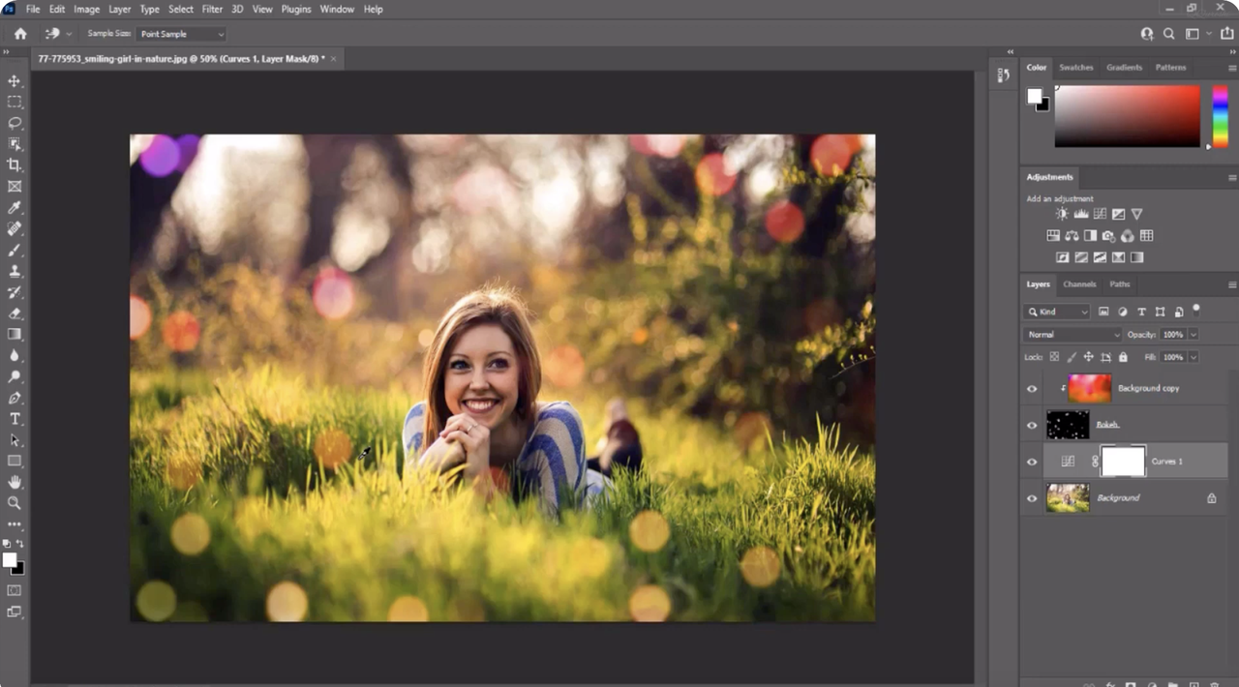Select the Object Selection tool
This screenshot has height=687, width=1239.
(15, 144)
